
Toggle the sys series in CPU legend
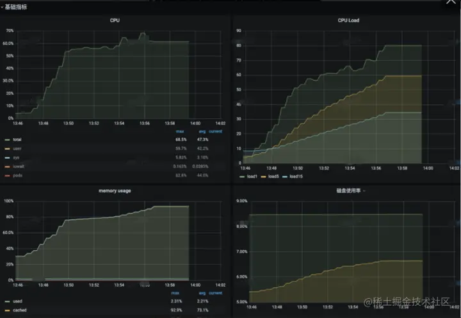coord(16,158)
